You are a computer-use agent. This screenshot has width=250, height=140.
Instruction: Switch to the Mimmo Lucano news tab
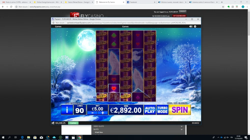[x=172, y=2]
